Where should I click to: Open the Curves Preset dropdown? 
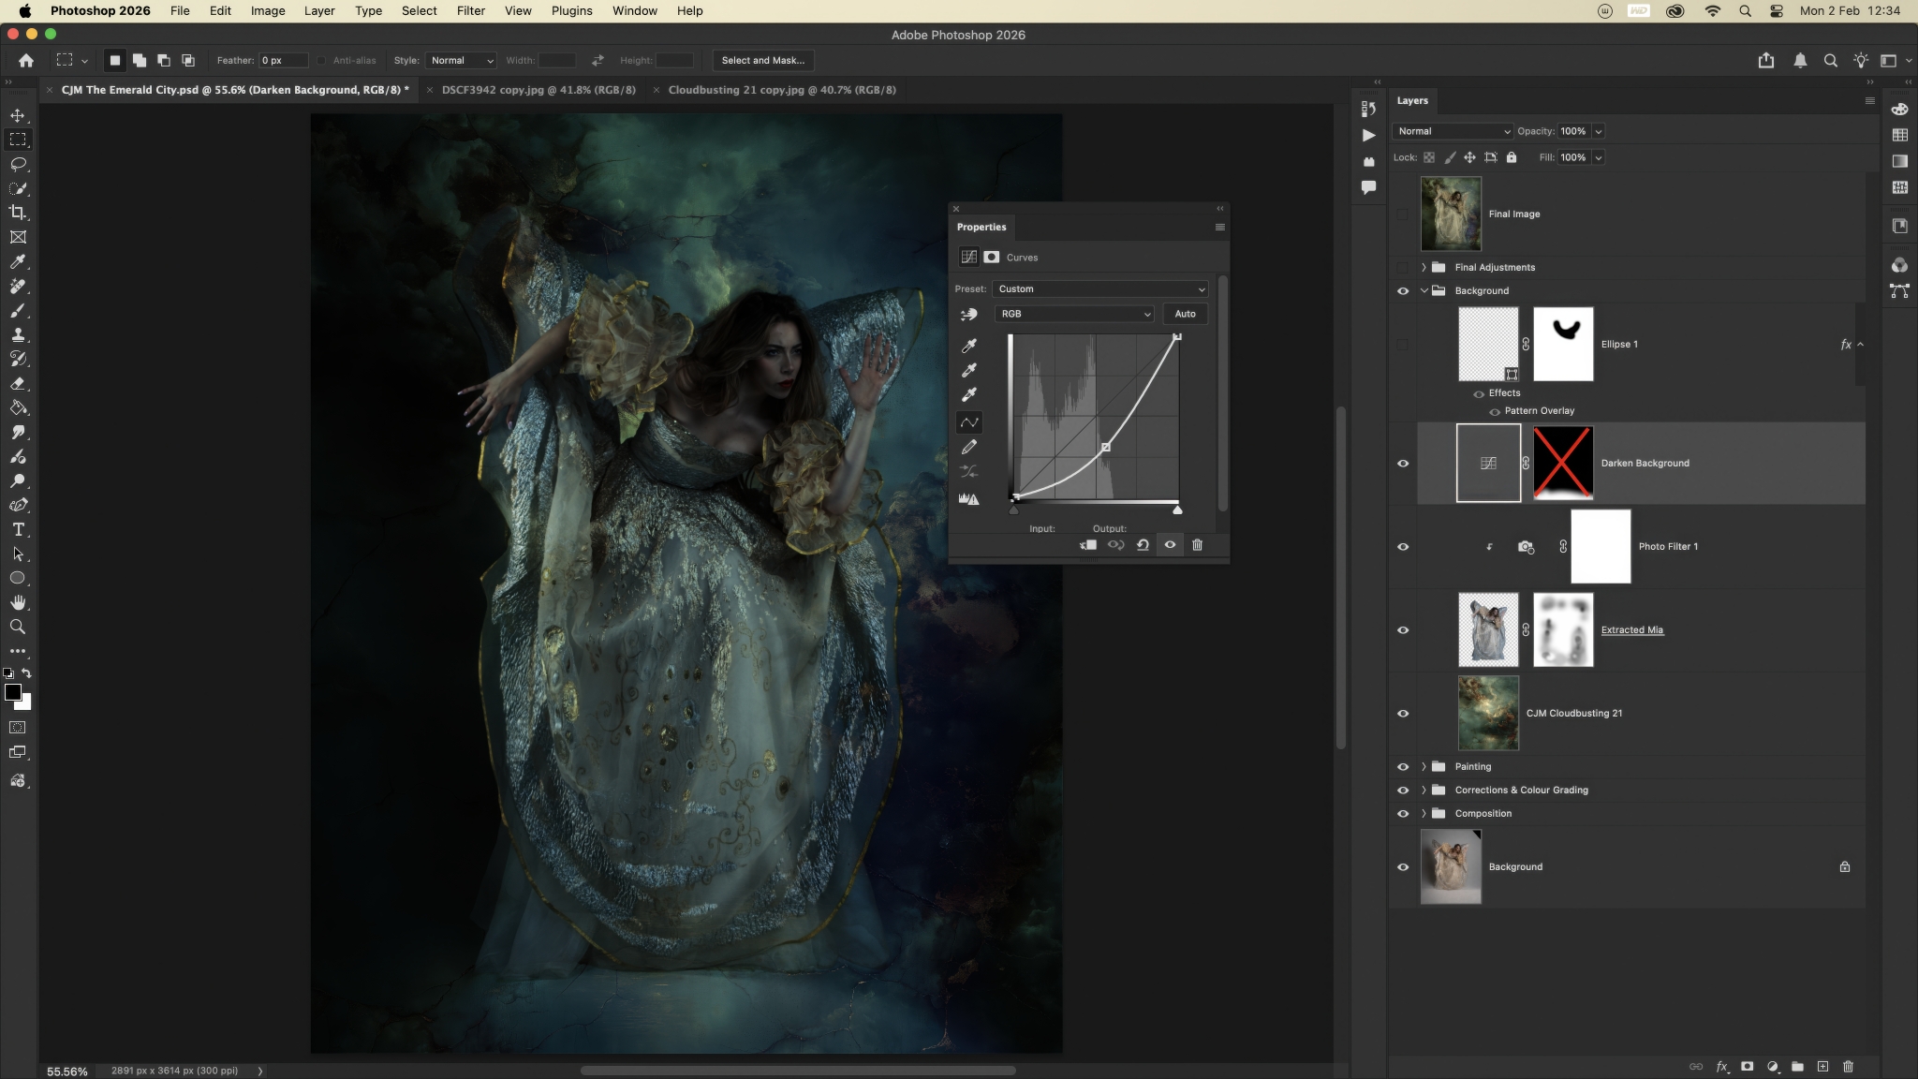1100,289
